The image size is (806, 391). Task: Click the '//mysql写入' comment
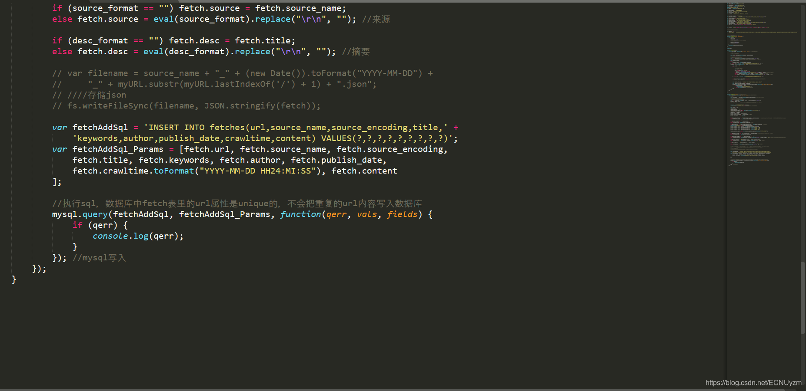pyautogui.click(x=99, y=258)
